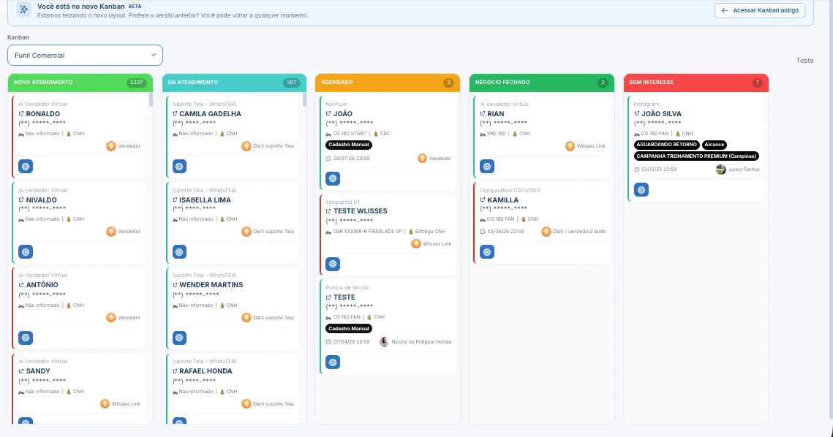Screen dimensions: 833x437
Task: Open RIAN lead name
Action: coord(496,113)
